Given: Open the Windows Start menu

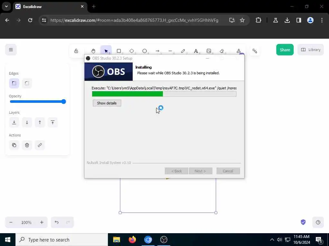Looking at the screenshot, I should pos(8,240).
